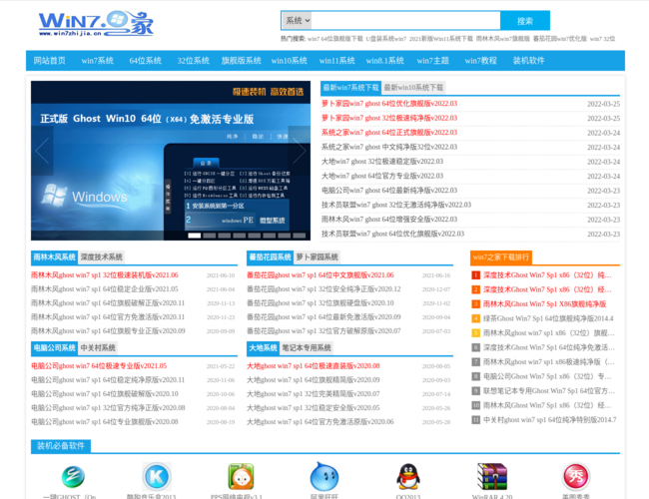This screenshot has height=499, width=649.
Task: Open win7主题 navigation item
Action: (433, 61)
